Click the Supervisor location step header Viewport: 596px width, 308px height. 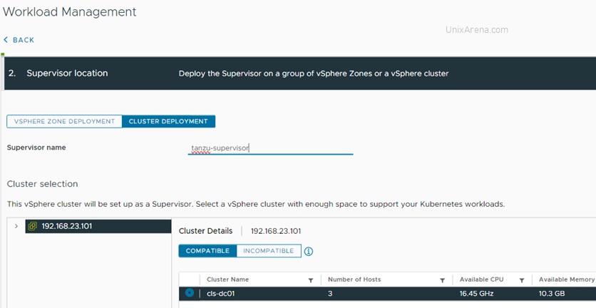point(67,73)
